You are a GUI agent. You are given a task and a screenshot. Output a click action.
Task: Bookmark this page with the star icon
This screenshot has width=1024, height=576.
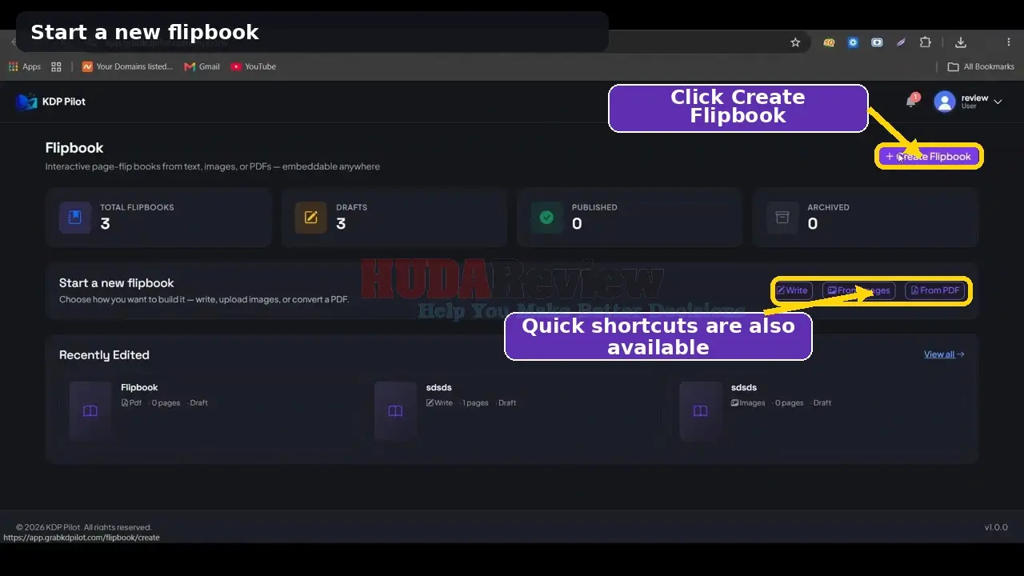(x=795, y=42)
